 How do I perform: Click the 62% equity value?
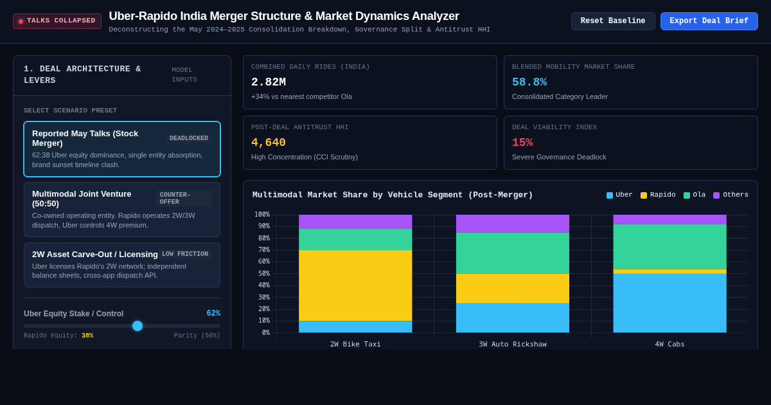tap(213, 314)
